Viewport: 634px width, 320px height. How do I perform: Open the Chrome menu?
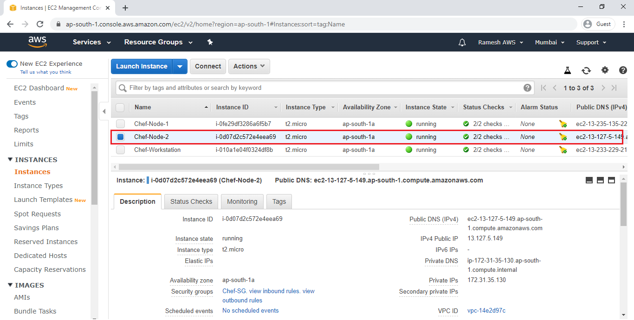(x=624, y=24)
